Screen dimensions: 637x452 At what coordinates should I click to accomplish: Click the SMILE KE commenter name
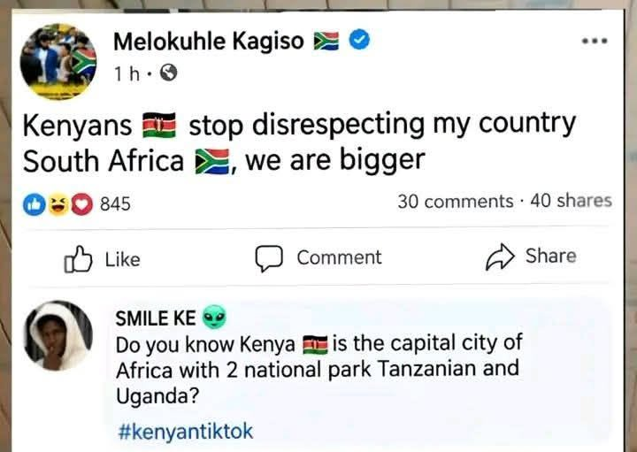(156, 318)
